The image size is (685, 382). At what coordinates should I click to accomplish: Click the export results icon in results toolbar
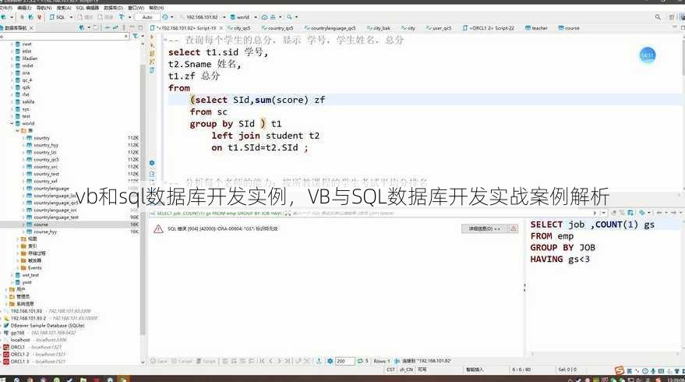(x=319, y=361)
